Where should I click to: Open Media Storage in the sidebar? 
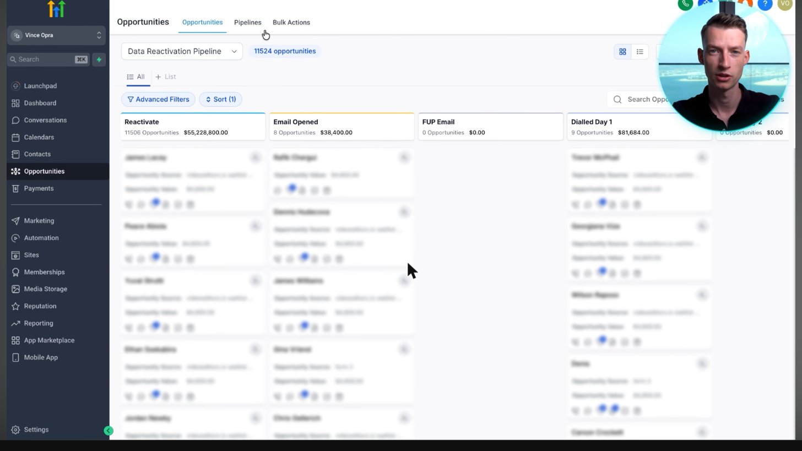tap(45, 289)
